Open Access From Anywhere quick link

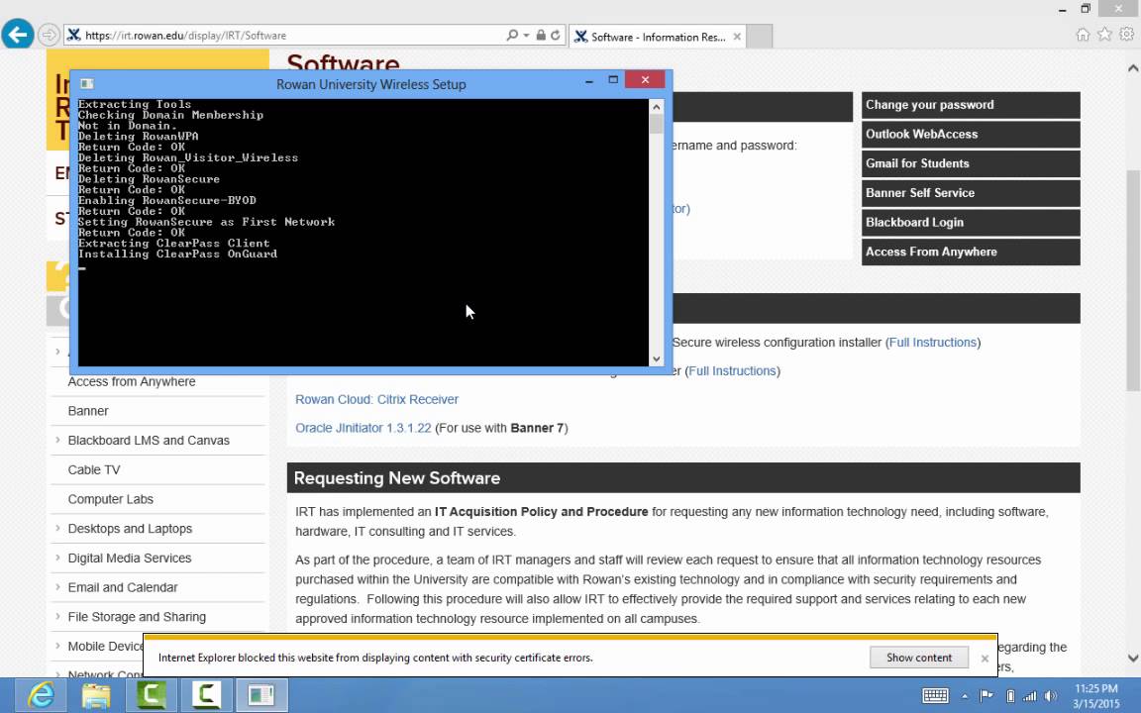[x=971, y=252]
